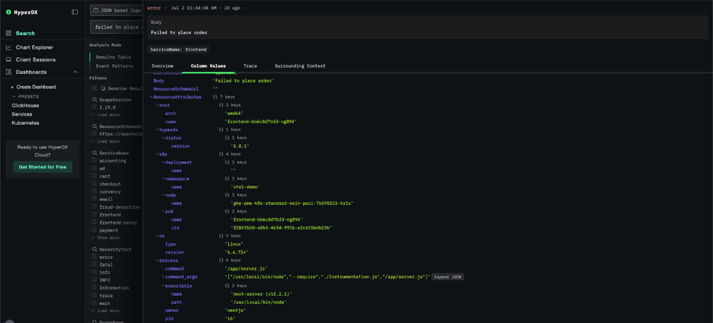Open the JSON based logs source selector
Screen dimensions: 713x323
[116, 10]
